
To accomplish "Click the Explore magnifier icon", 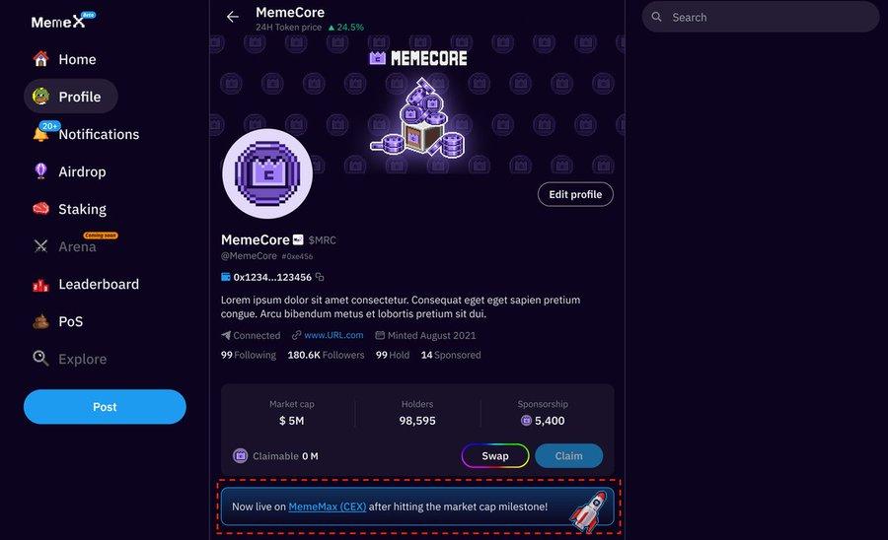I will (x=40, y=359).
